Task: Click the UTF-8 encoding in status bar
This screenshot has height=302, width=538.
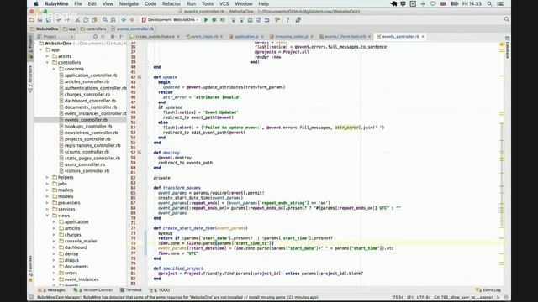Action: pos(424,298)
